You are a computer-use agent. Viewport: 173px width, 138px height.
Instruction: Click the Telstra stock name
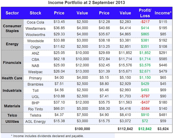tap(35, 115)
